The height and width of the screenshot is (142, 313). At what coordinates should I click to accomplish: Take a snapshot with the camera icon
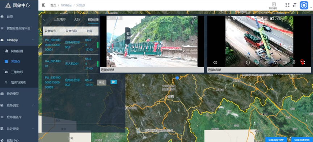tap(275, 63)
